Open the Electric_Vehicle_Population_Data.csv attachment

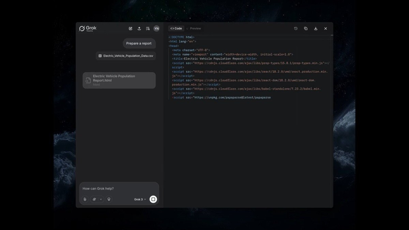126,56
